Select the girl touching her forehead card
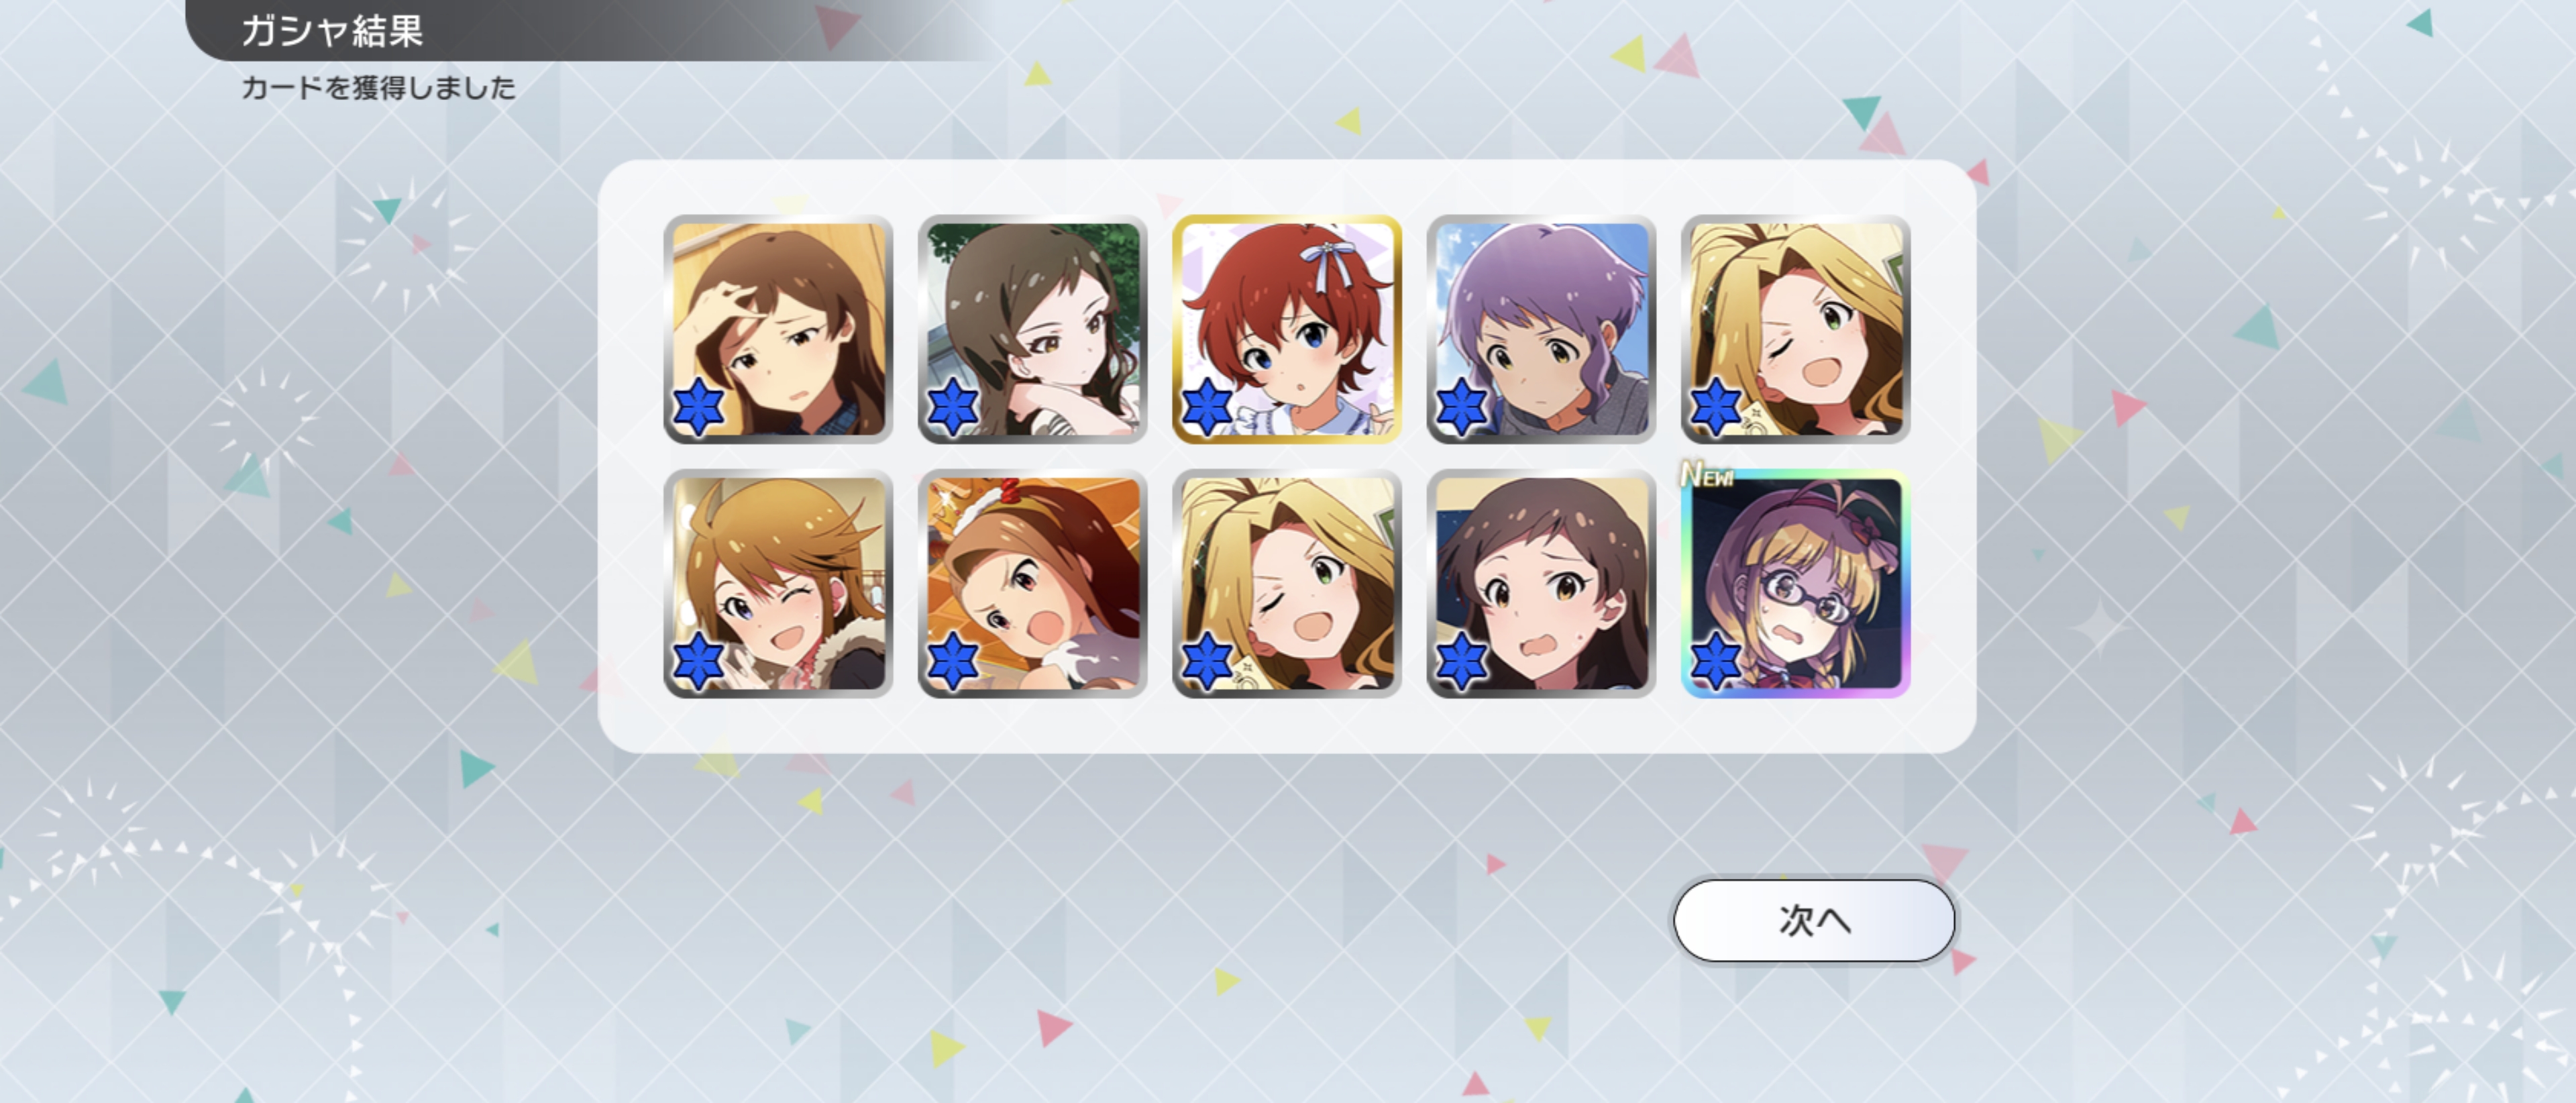Viewport: 2576px width, 1103px height. [x=778, y=329]
